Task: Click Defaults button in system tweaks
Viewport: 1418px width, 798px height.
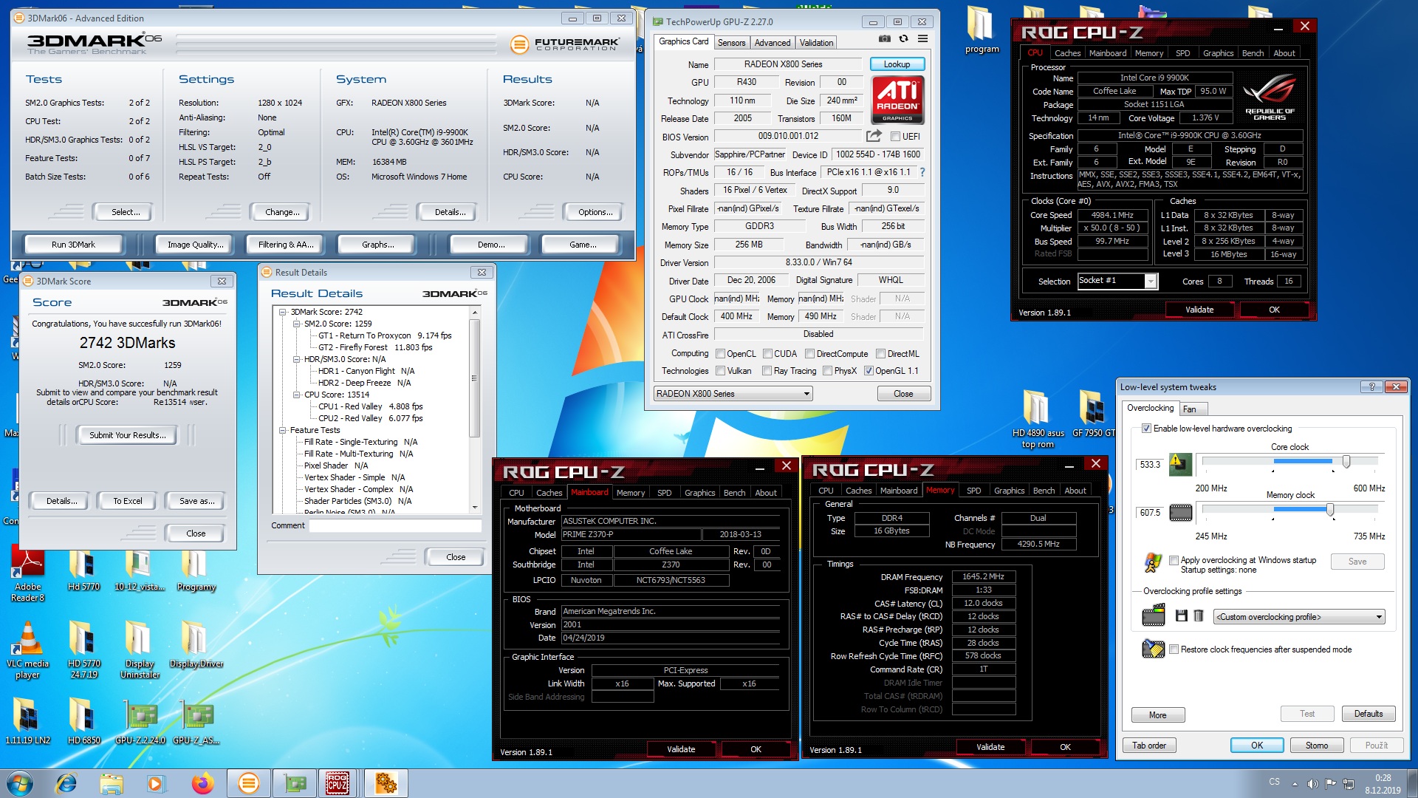Action: [x=1368, y=714]
